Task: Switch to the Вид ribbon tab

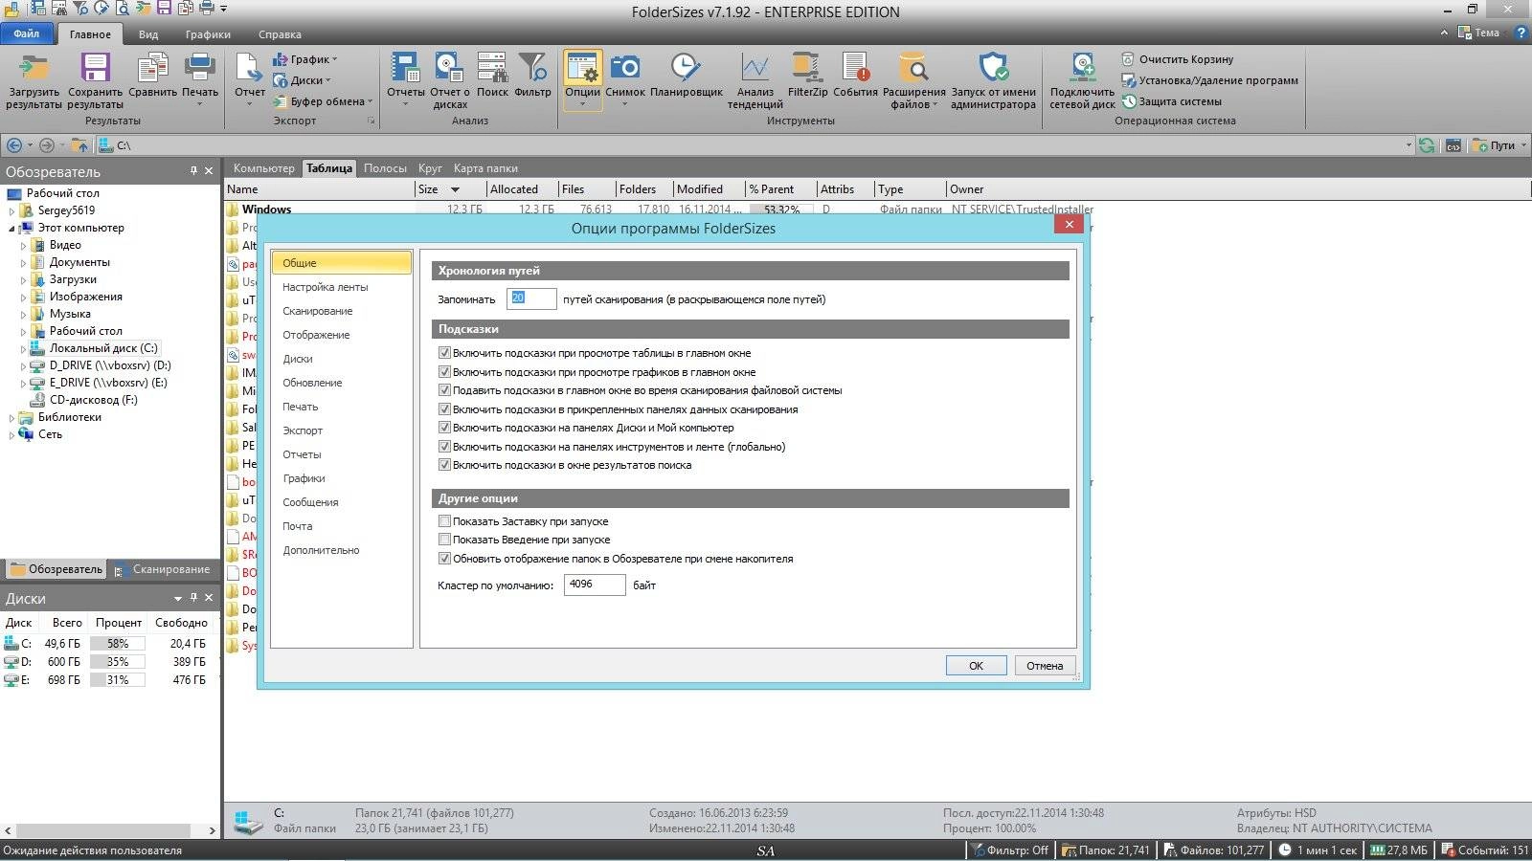Action: click(148, 34)
